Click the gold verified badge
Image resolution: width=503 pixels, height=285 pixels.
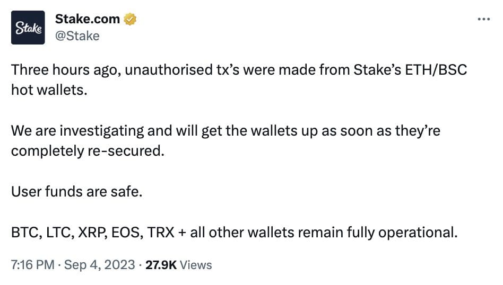[130, 19]
